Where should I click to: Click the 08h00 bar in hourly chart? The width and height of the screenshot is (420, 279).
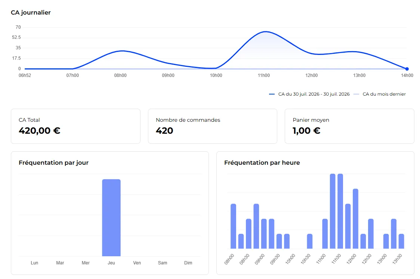tap(233, 226)
